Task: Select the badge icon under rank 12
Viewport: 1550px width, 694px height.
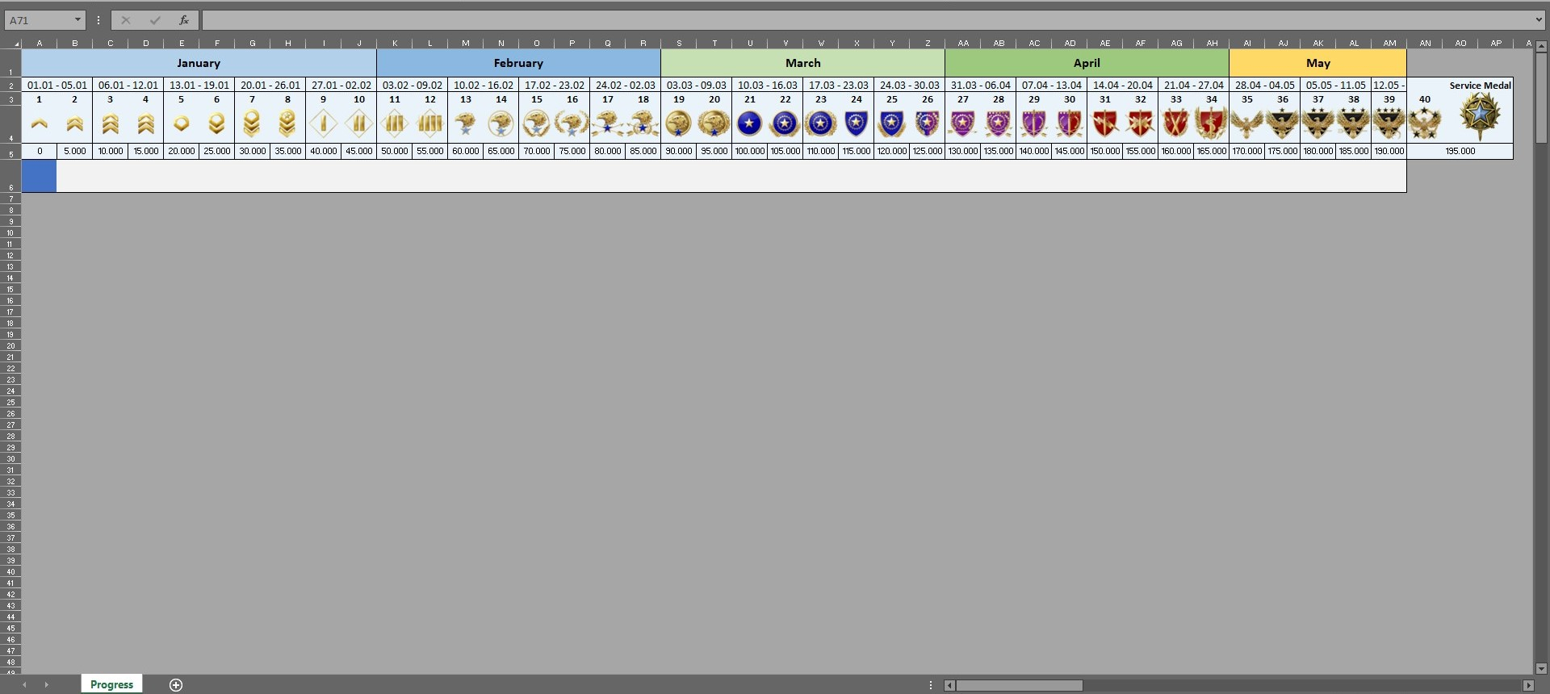Action: (x=429, y=123)
